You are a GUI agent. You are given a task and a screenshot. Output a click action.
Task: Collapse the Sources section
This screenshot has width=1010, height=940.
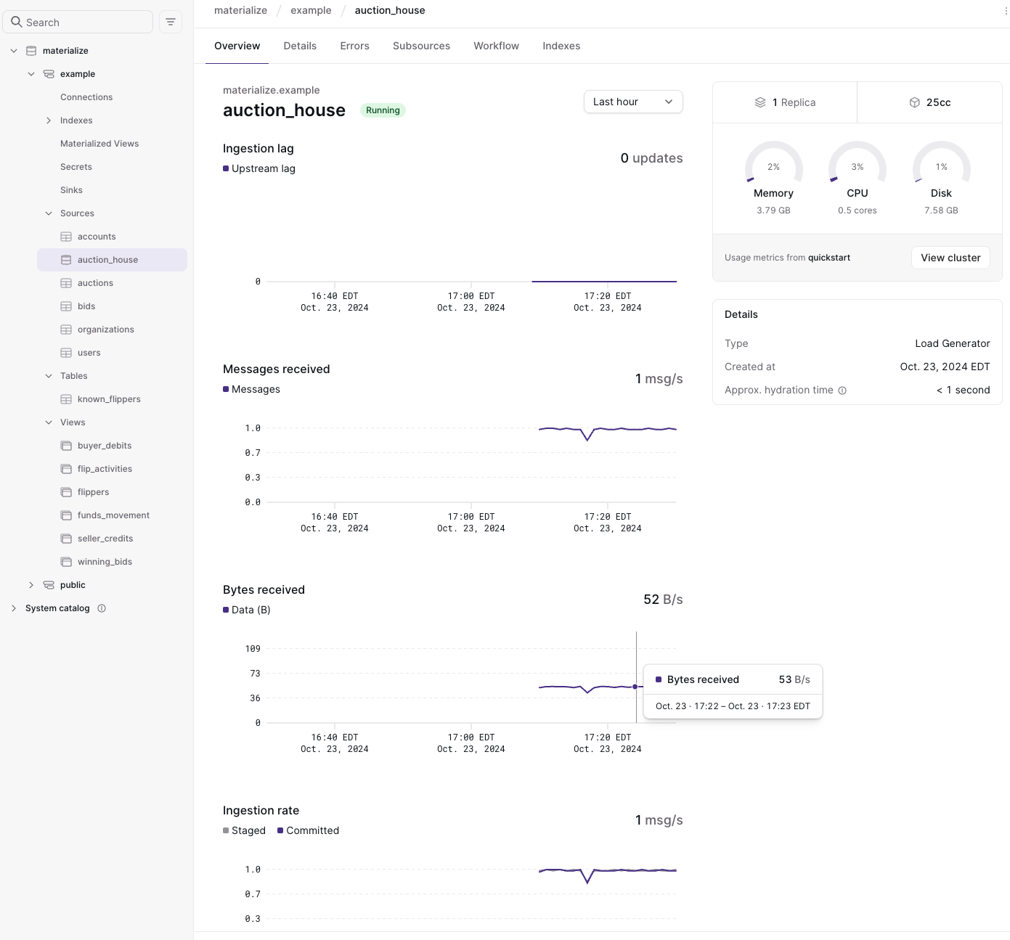coord(49,213)
